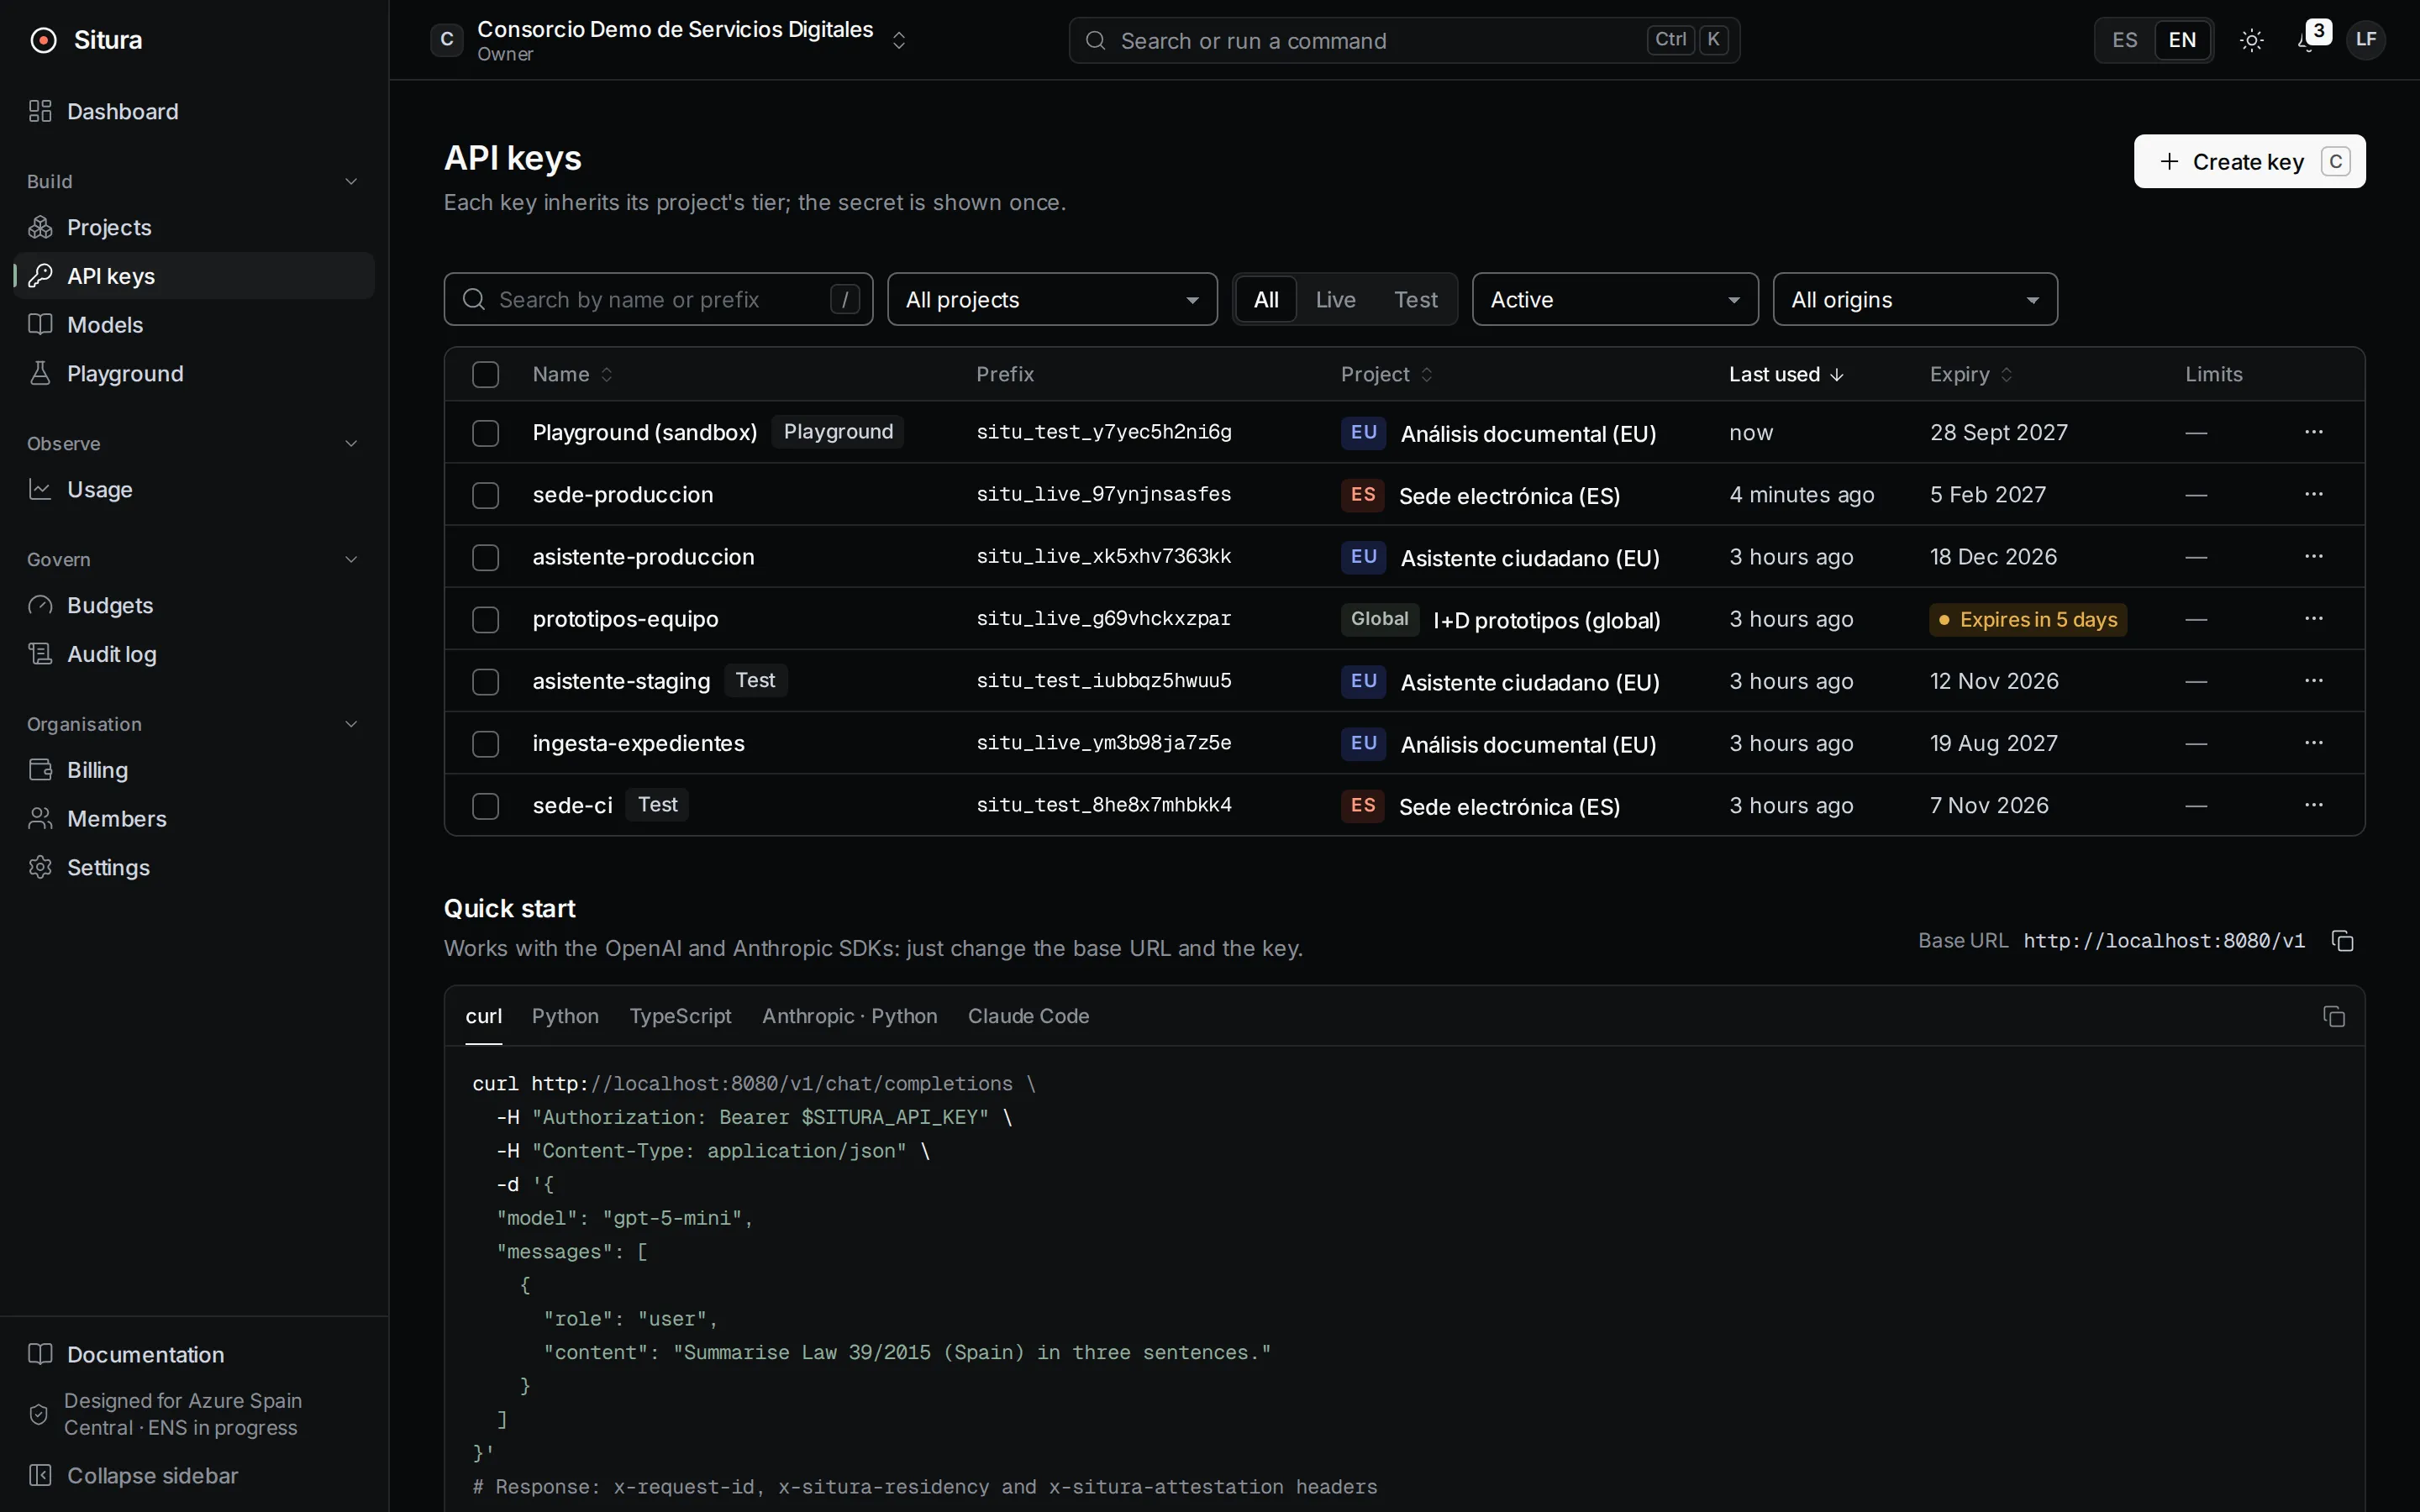Select EN language option
The image size is (2420, 1512).
coord(2182,40)
